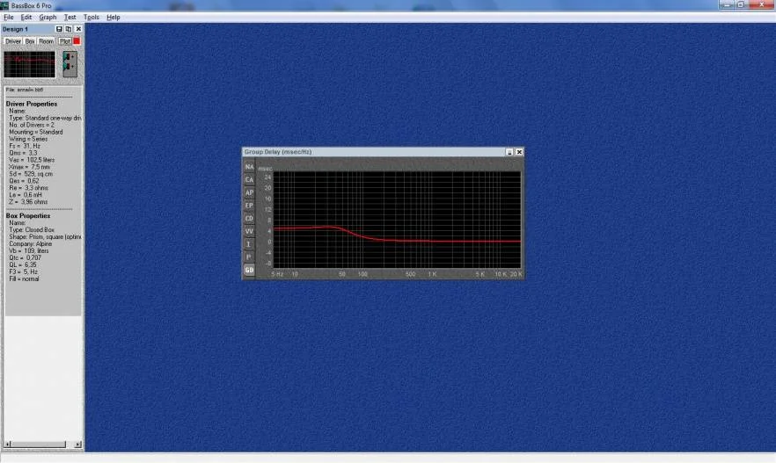Open the Driver tab
Viewport: 776px width, 463px height.
click(13, 41)
